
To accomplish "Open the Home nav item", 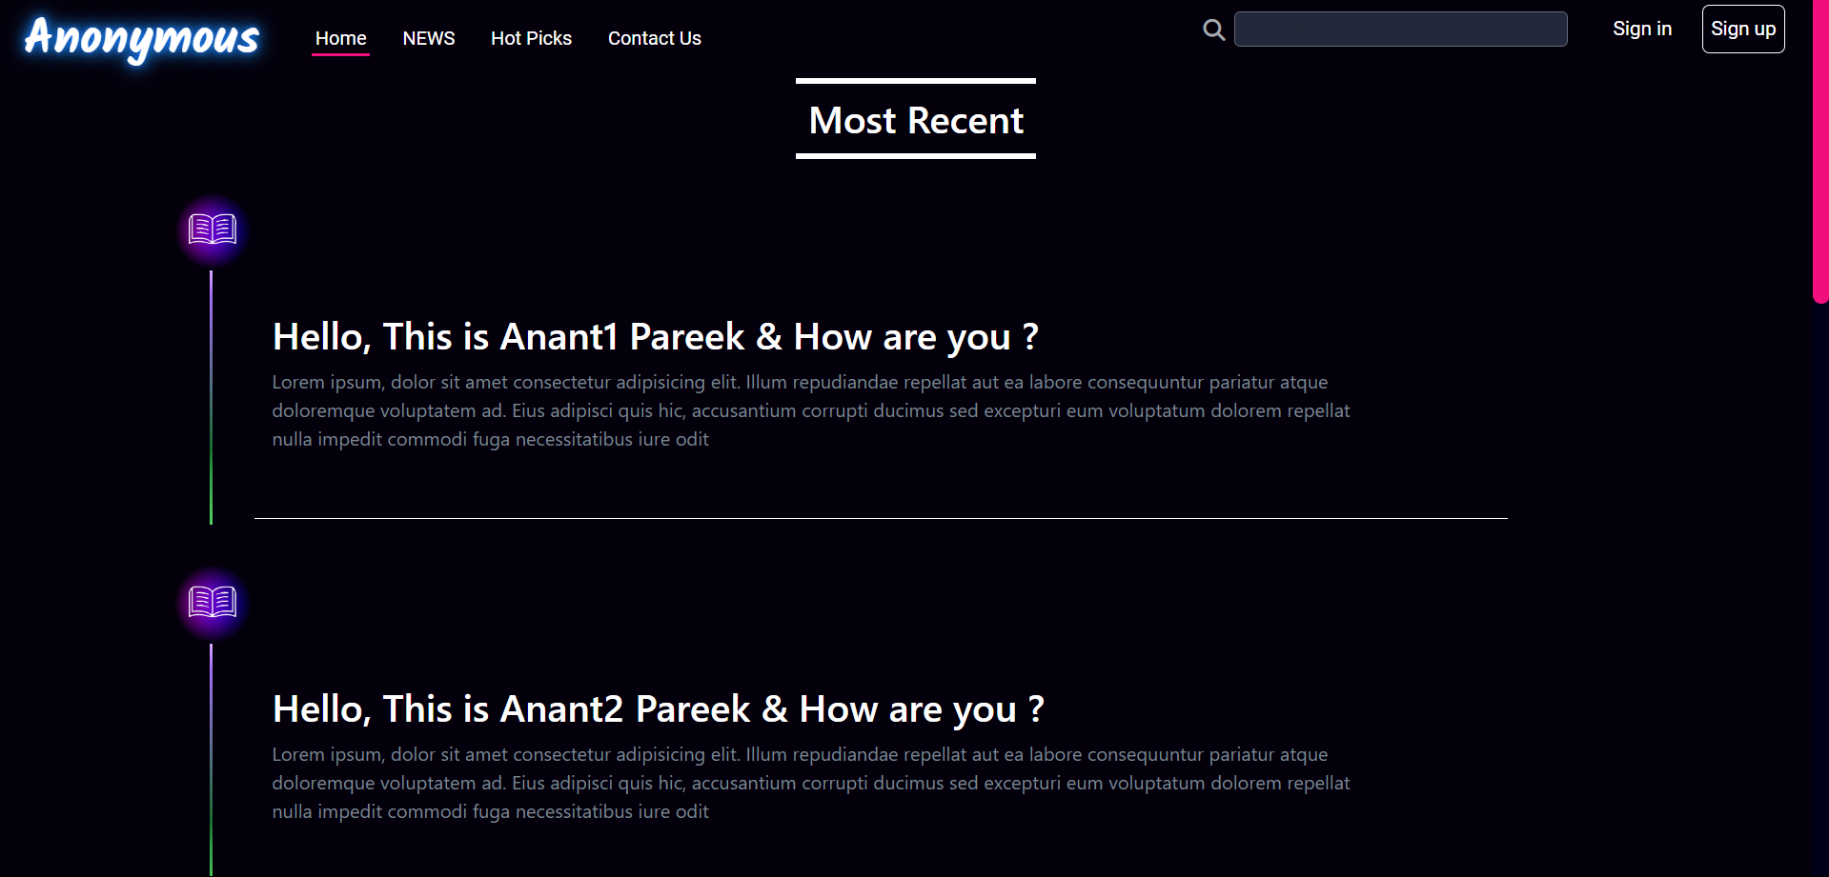I will click(x=340, y=38).
